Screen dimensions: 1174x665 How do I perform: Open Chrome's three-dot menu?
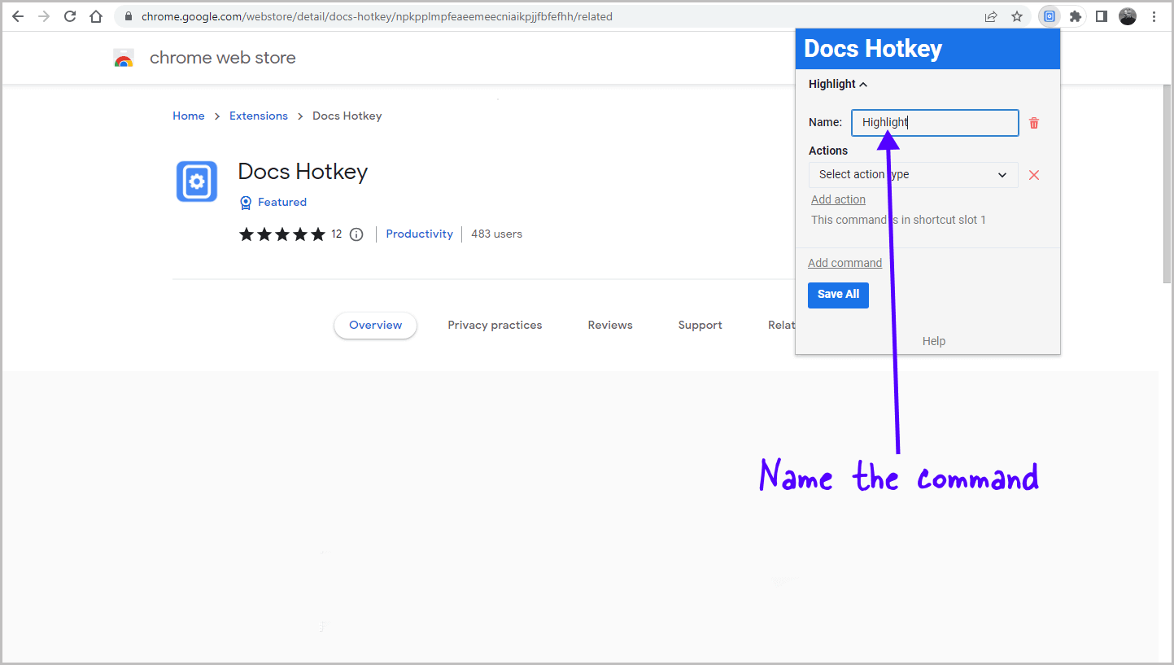tap(1154, 15)
